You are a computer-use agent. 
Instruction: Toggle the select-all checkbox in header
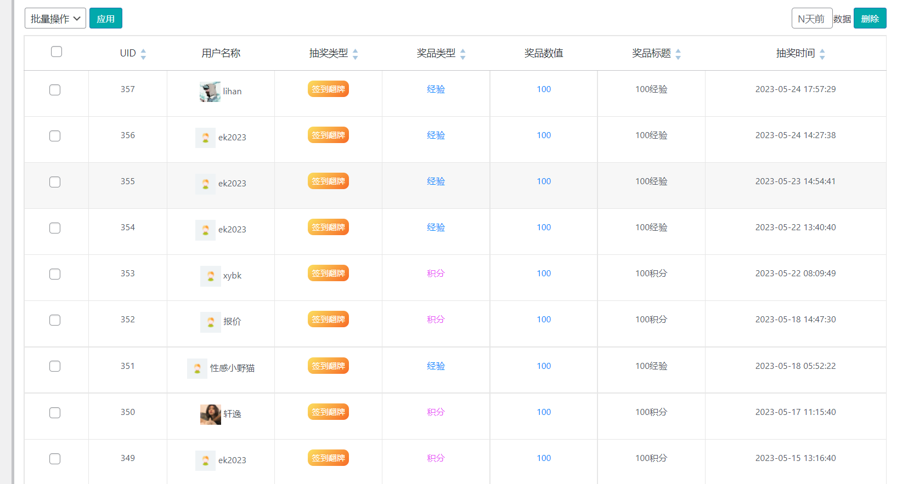[57, 52]
